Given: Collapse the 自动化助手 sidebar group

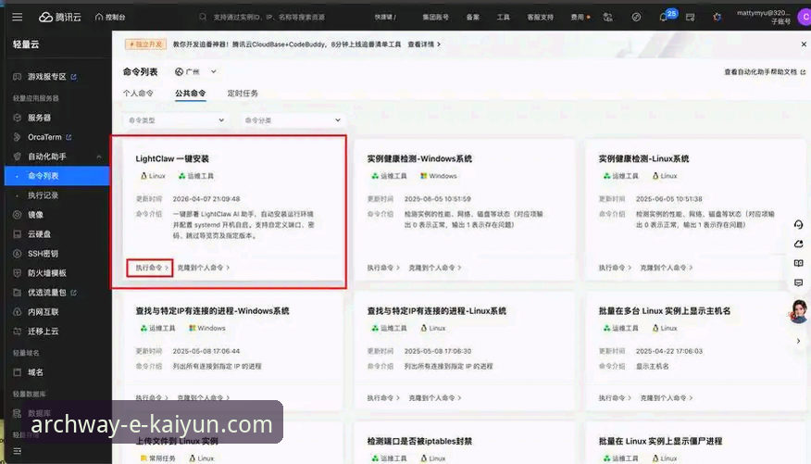Looking at the screenshot, I should click(x=99, y=157).
